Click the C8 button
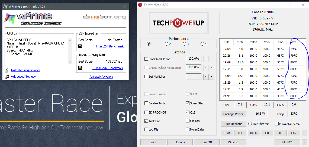 (x=267, y=133)
